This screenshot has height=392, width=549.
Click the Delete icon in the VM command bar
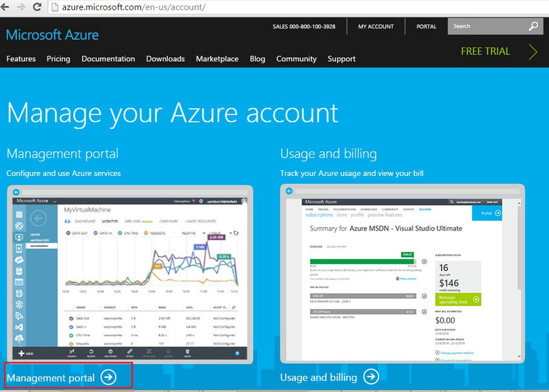(189, 353)
